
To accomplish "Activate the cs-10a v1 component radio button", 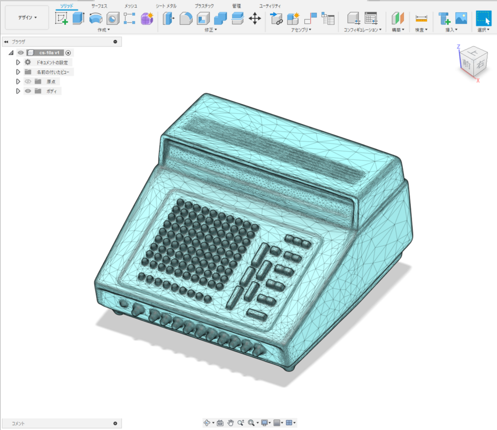I will point(68,53).
